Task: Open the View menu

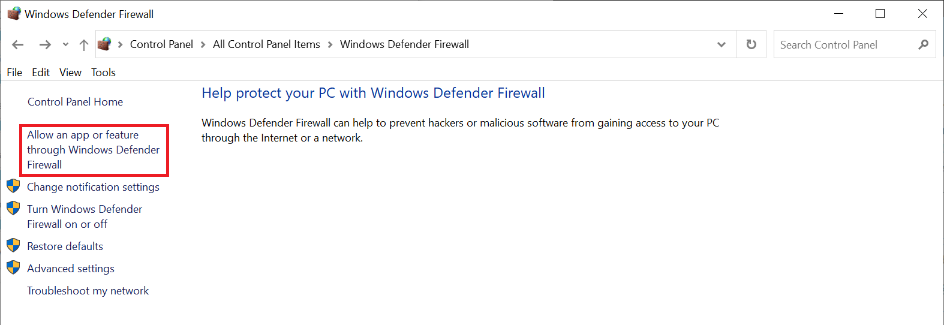Action: [70, 73]
